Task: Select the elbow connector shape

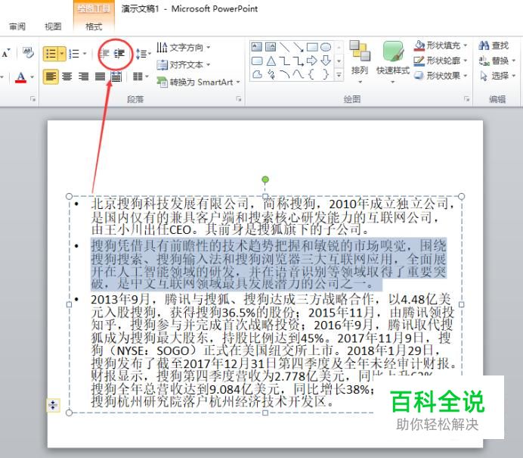Action: pyautogui.click(x=284, y=61)
